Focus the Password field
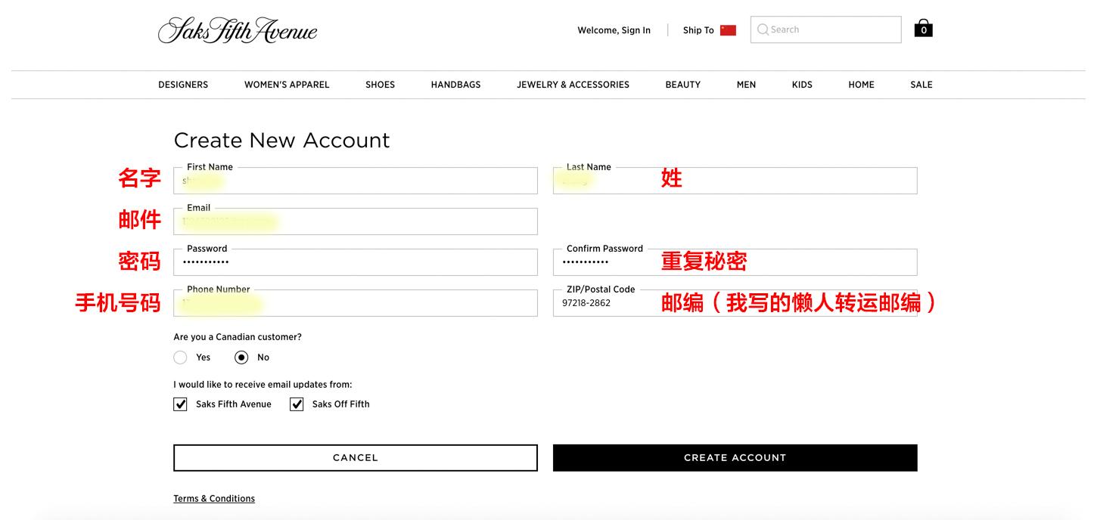 click(x=356, y=262)
